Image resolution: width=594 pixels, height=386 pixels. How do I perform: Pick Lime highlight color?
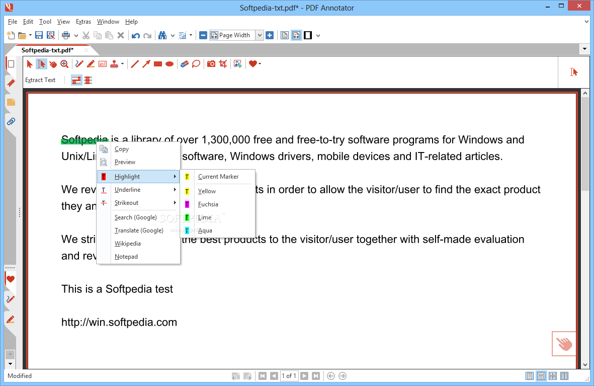(217, 217)
